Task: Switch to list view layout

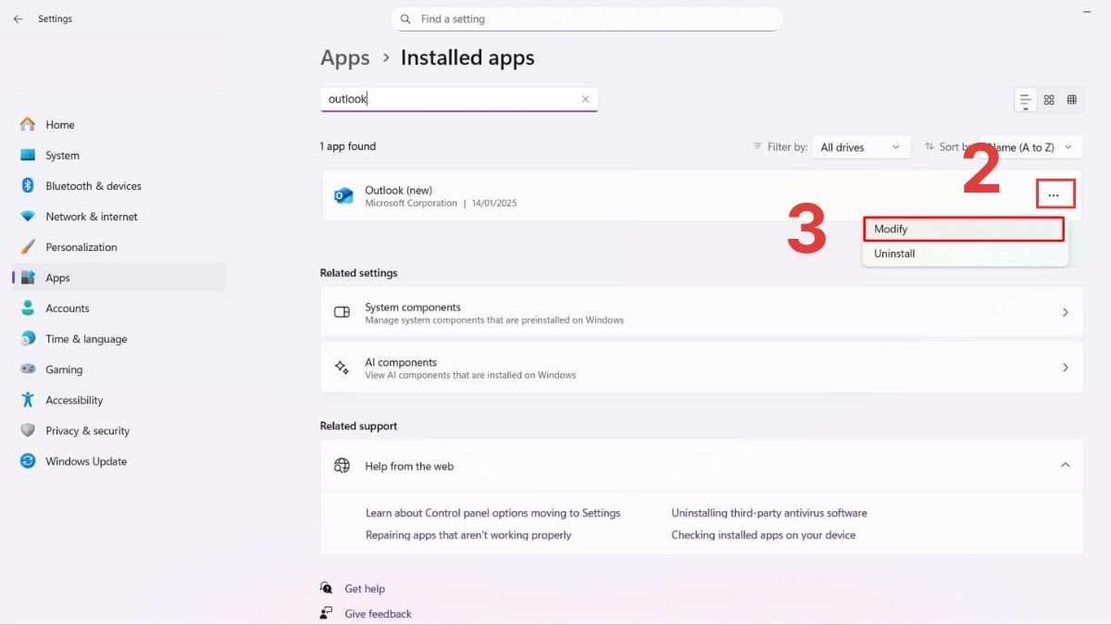Action: [x=1025, y=100]
